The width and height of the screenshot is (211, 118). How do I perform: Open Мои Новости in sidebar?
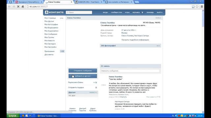pos(49,41)
